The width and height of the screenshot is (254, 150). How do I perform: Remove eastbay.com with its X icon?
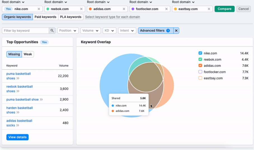209,9
